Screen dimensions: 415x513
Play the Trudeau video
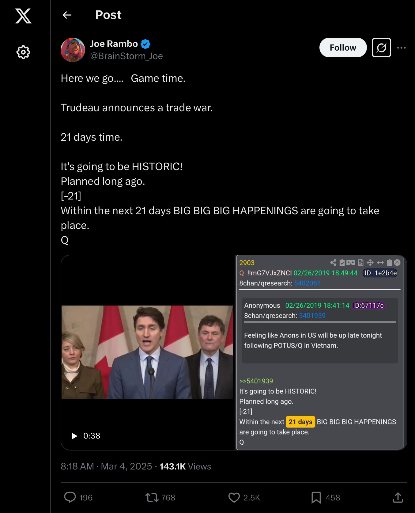(x=74, y=436)
